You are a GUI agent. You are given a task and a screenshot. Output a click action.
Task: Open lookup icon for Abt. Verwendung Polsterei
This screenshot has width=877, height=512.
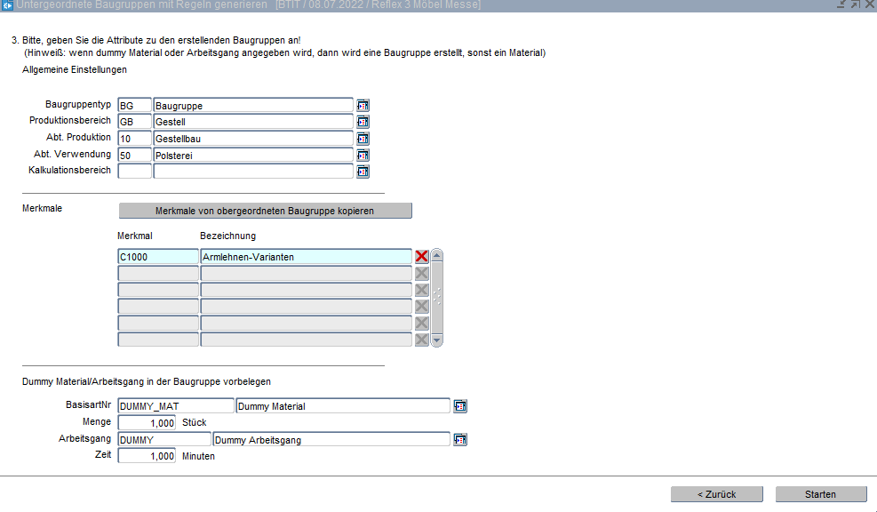point(363,156)
